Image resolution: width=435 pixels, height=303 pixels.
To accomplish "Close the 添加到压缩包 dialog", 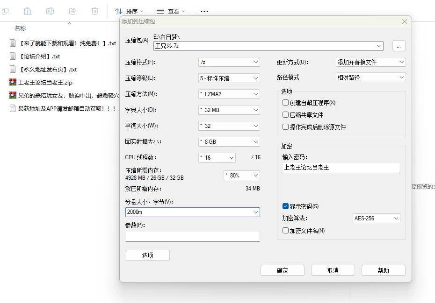I will click(x=405, y=21).
